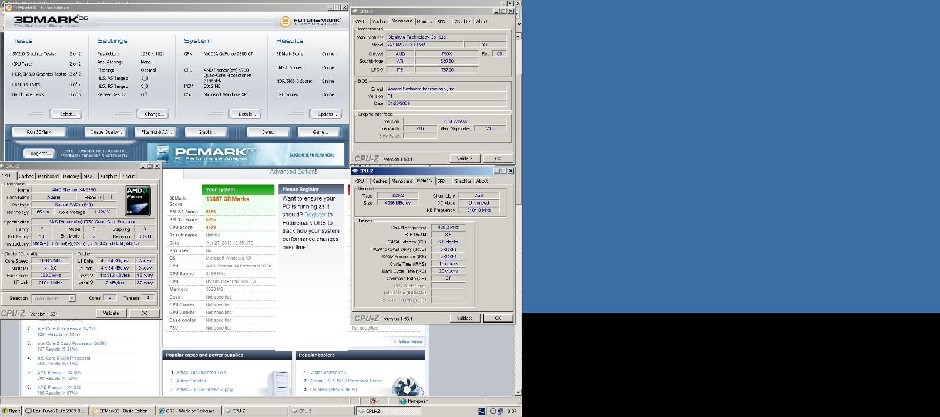Click Details under the System section
Image resolution: width=940 pixels, height=417 pixels.
(247, 114)
